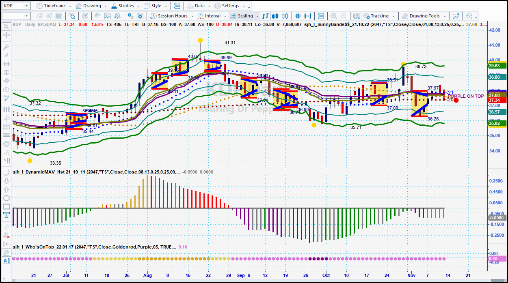Switch to OHLC bar chart style
This screenshot has height=283, width=508.
click(x=265, y=16)
